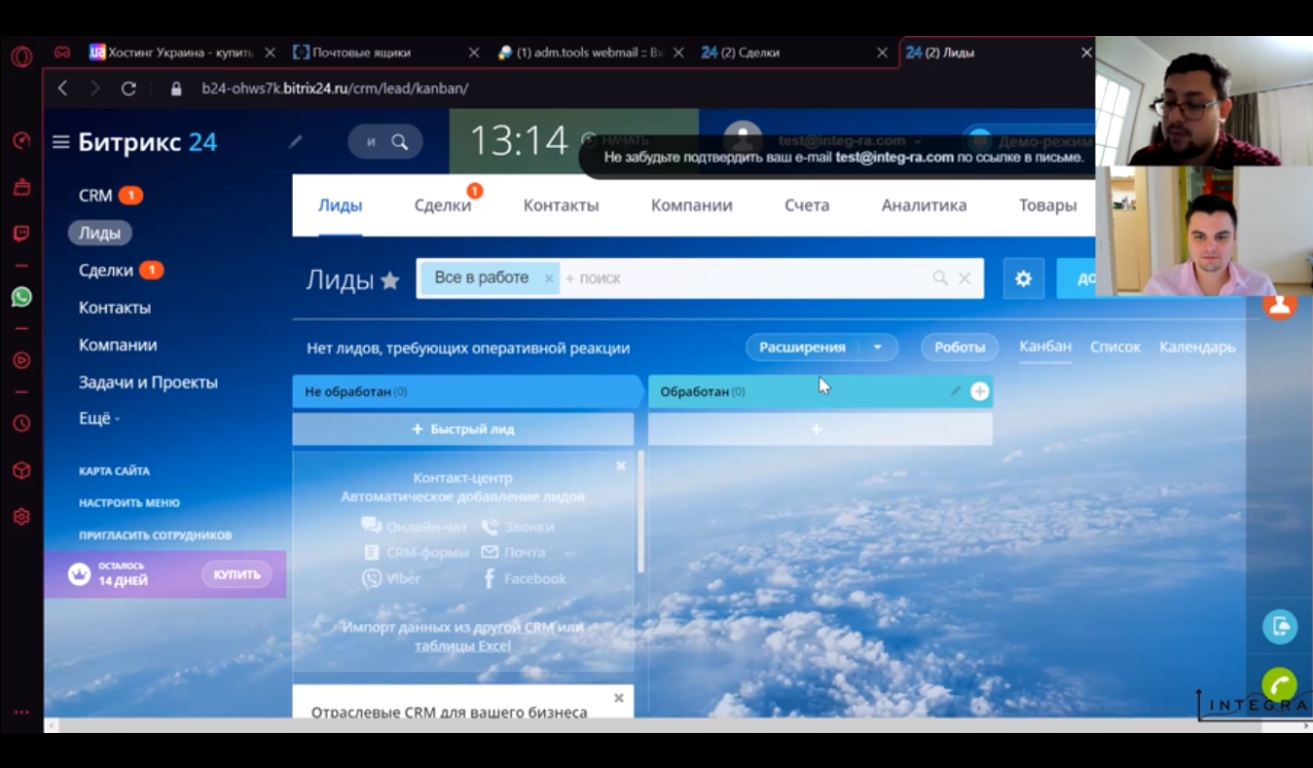Reload the Bitrix24 page
This screenshot has width=1313, height=768.
click(128, 88)
